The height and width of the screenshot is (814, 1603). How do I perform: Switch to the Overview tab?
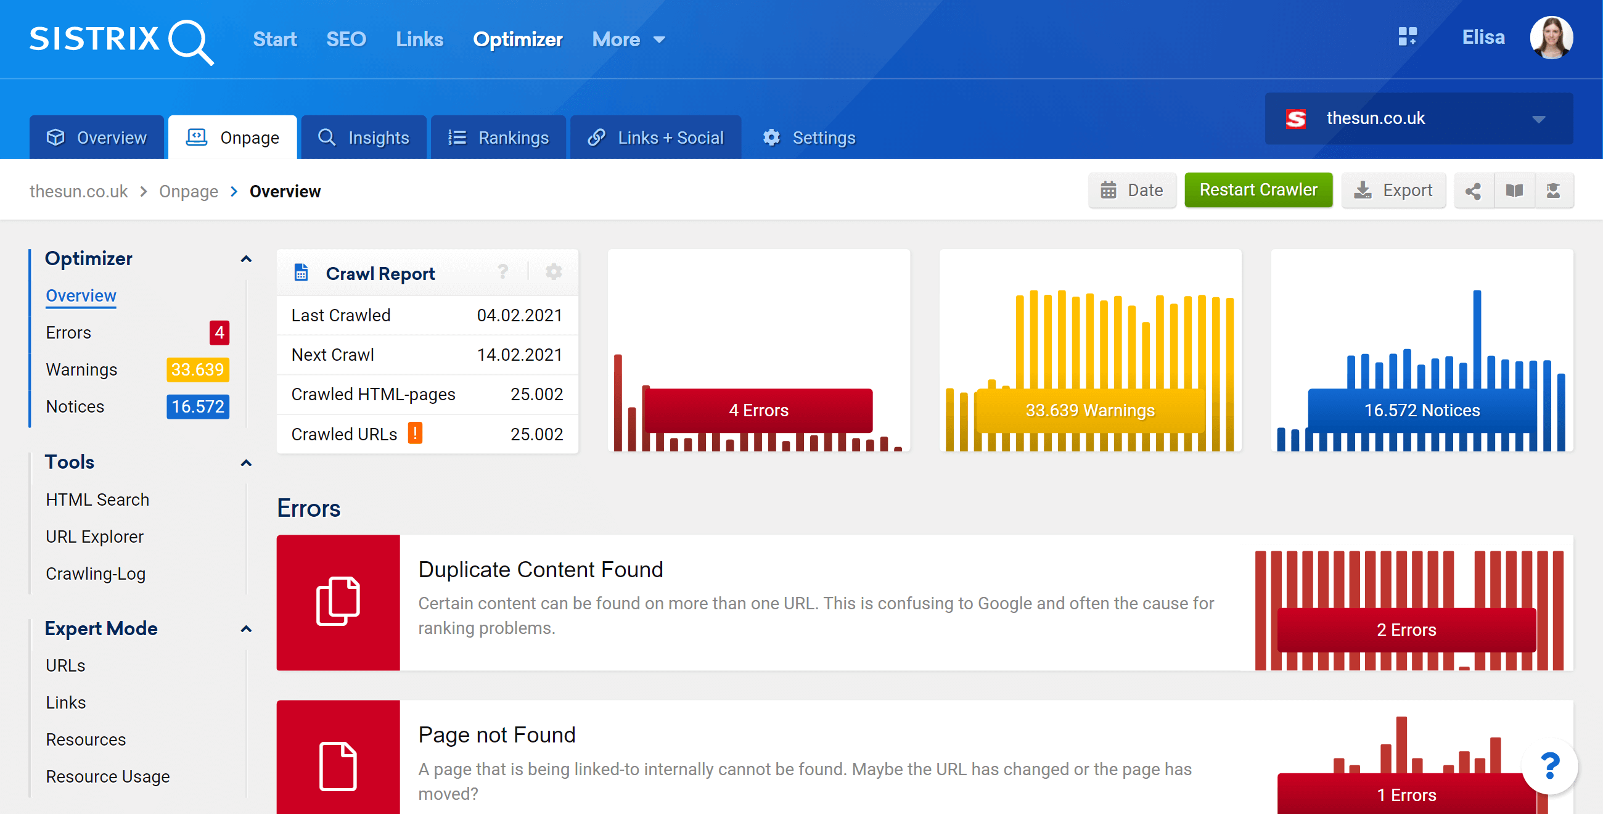[x=96, y=138]
